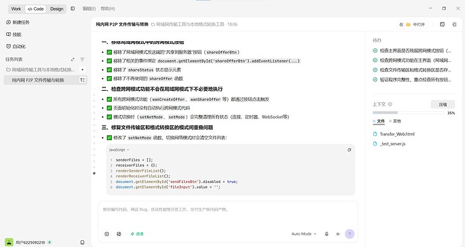Viewport: 465px width, 247px height.
Task: Open the Auto Mode dropdown
Action: pos(304,234)
